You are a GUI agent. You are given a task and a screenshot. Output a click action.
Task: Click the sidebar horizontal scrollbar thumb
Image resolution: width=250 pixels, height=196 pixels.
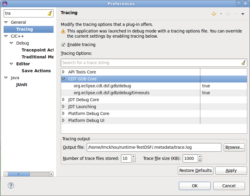coord(19,174)
